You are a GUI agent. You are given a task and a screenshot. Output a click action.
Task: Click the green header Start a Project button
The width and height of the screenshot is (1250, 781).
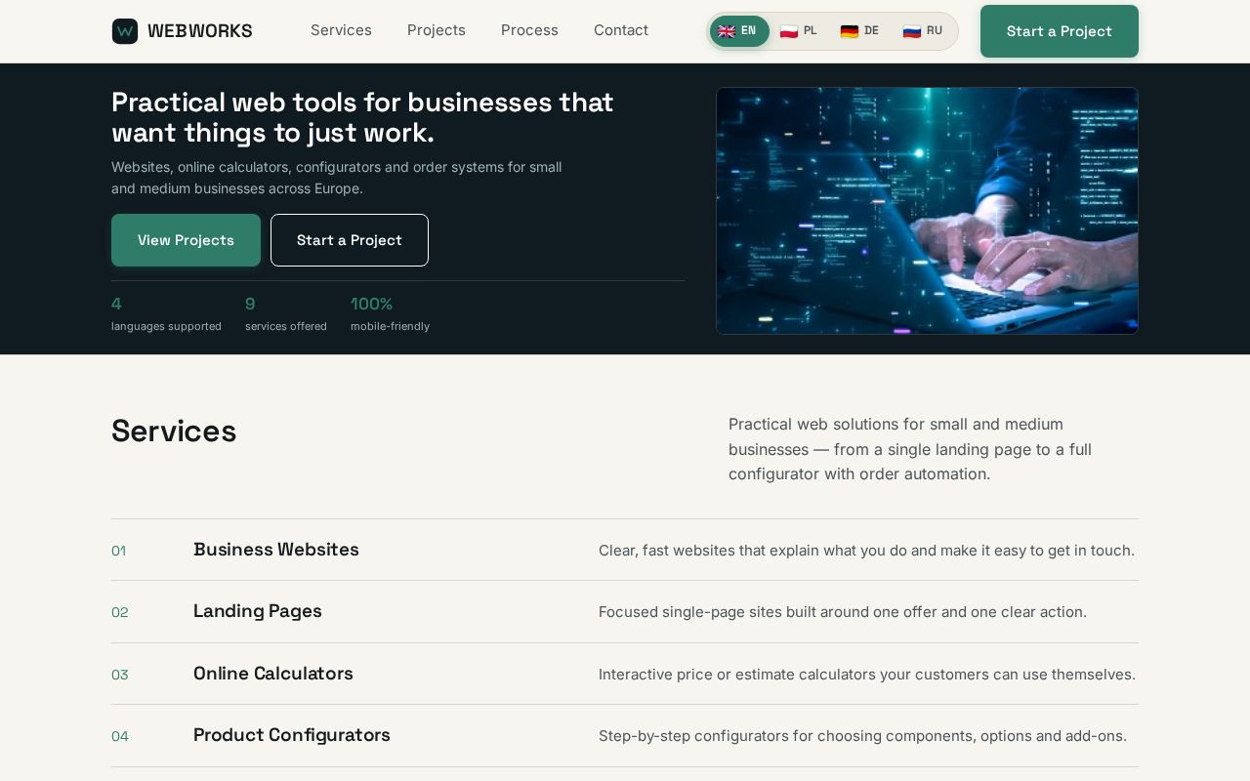click(x=1060, y=31)
